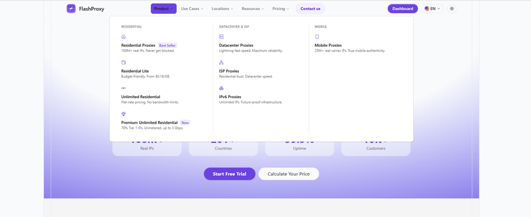Click 'Unlimited IPs. Future-proof infrastructure.' text
This screenshot has height=217, width=531.
(x=251, y=102)
